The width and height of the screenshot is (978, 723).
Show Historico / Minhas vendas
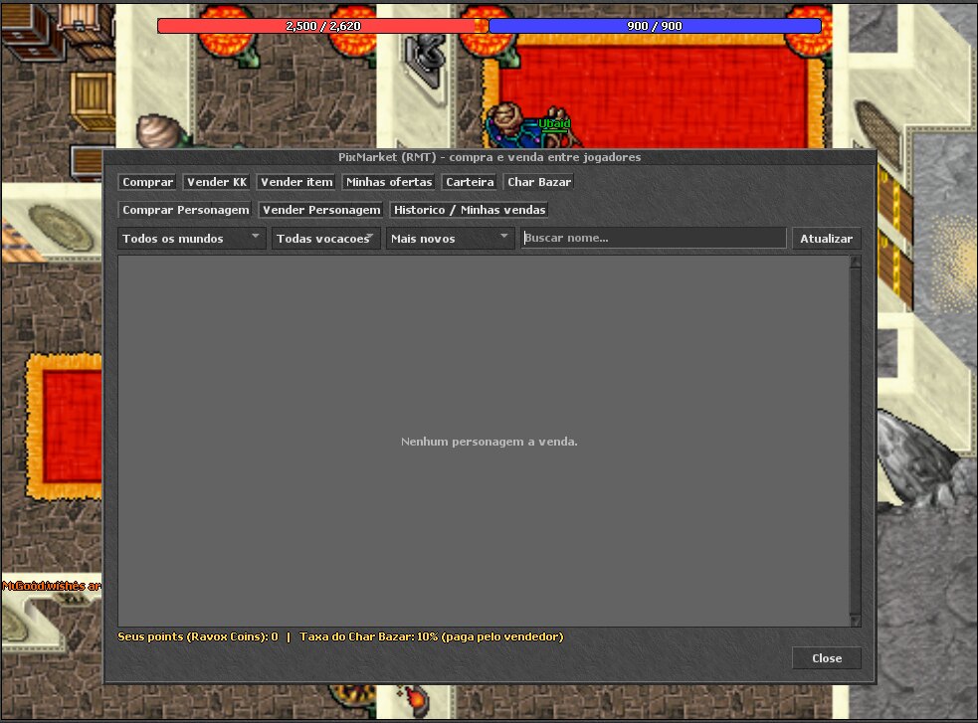(x=469, y=210)
